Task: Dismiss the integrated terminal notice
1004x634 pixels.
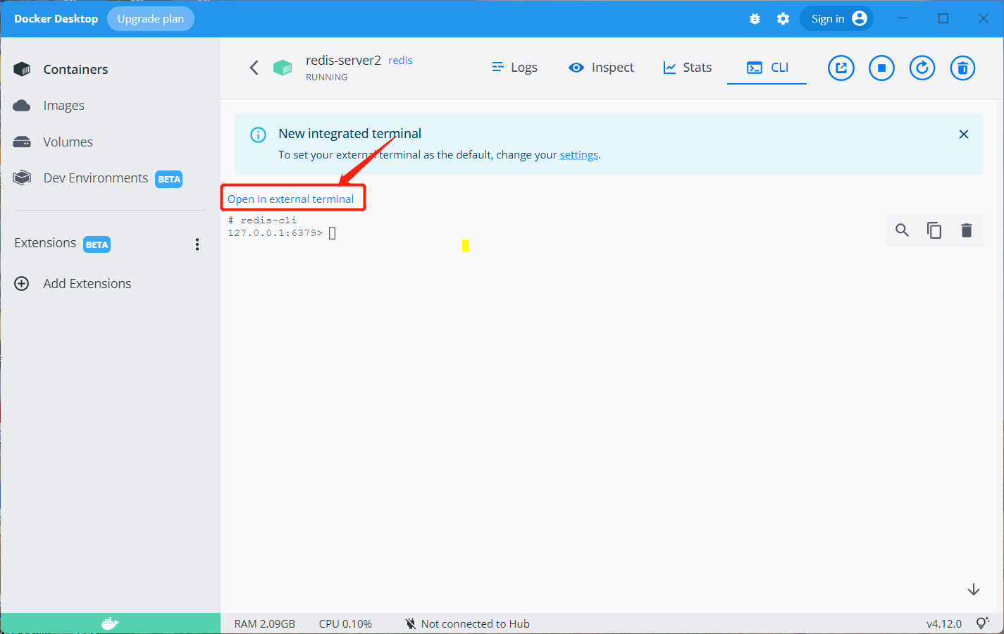Action: pos(964,134)
